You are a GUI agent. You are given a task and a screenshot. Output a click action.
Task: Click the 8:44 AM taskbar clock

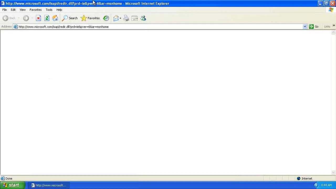coord(326,185)
